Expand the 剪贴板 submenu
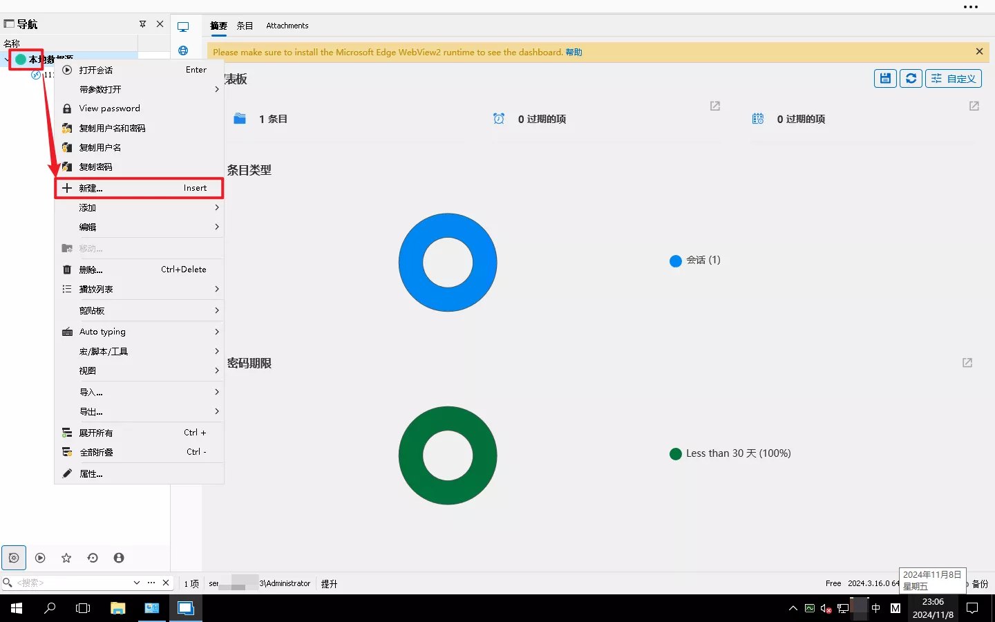Viewport: 995px width, 622px height. click(139, 310)
